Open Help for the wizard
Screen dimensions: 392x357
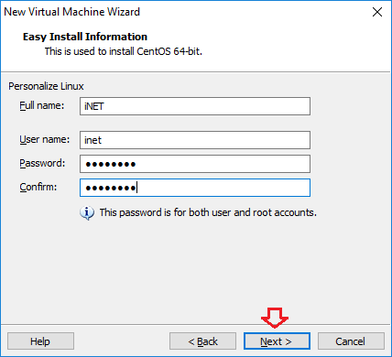coord(40,341)
